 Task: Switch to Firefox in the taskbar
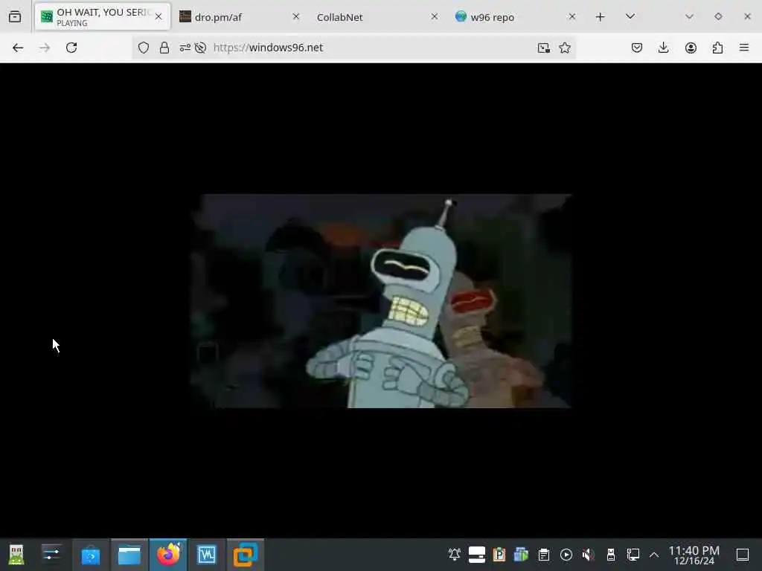168,555
